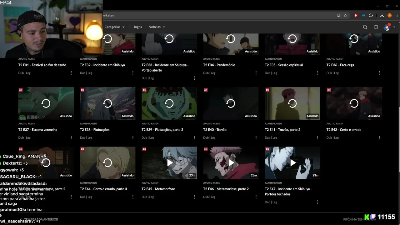Replay episode E39 Flutuações parte 2 arrow

pyautogui.click(x=169, y=103)
